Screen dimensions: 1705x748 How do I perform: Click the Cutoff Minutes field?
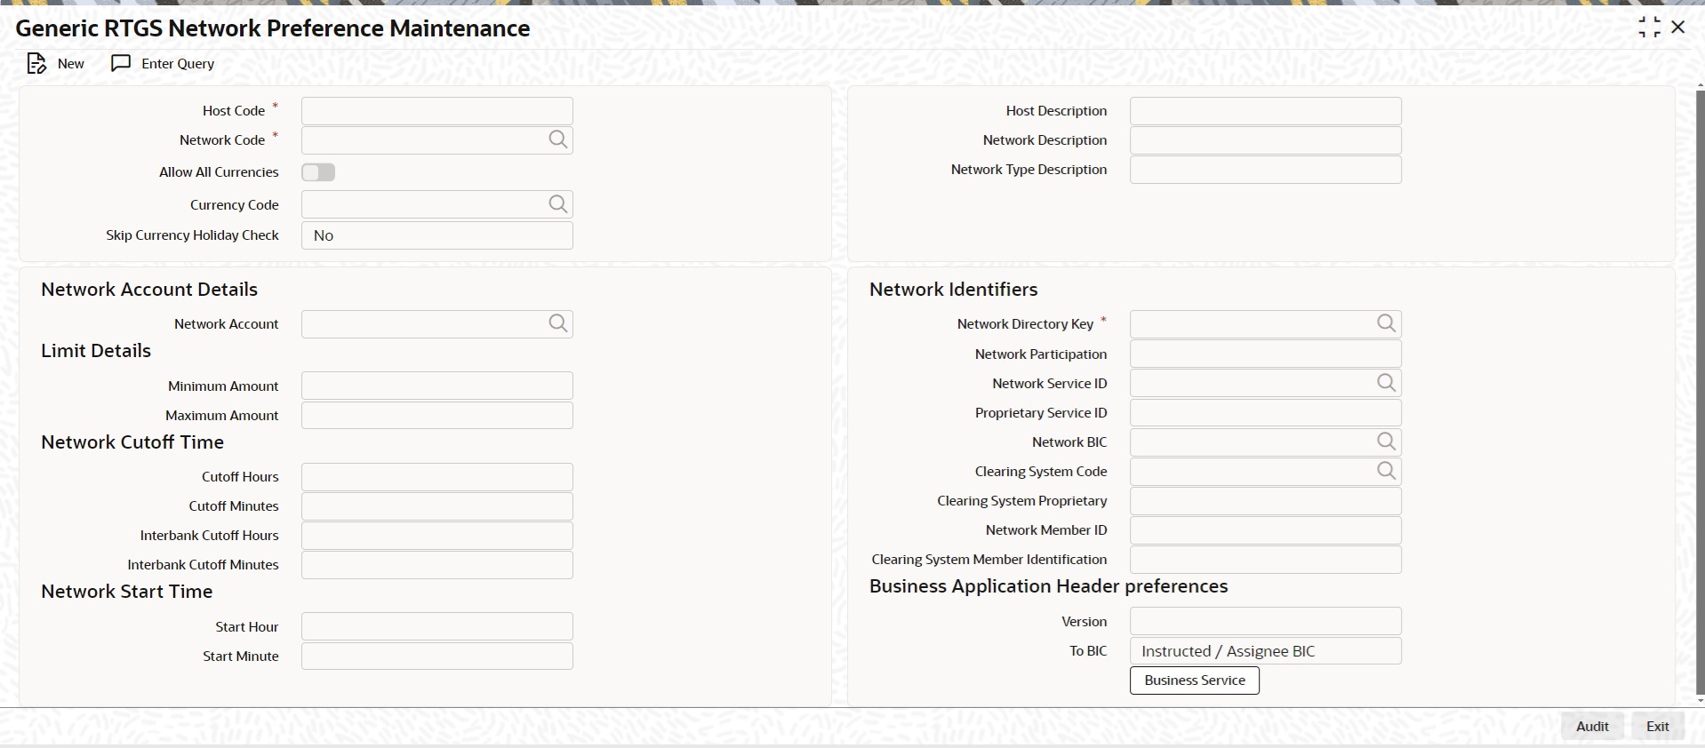(x=437, y=506)
